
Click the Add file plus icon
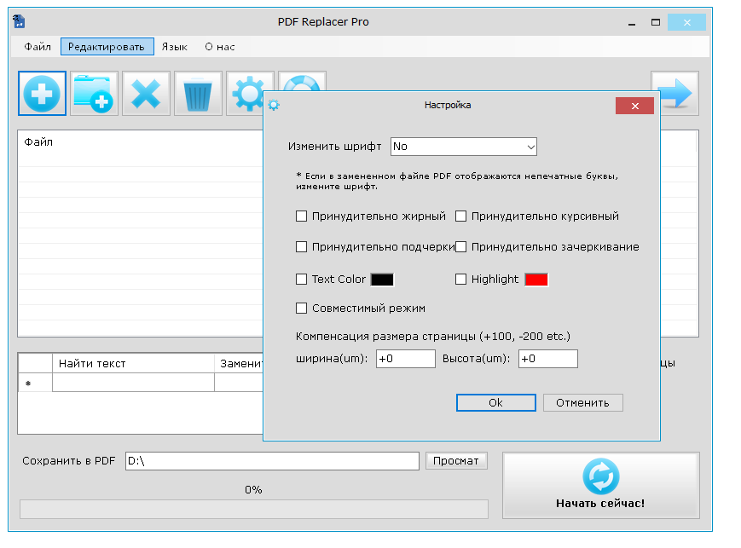click(42, 94)
